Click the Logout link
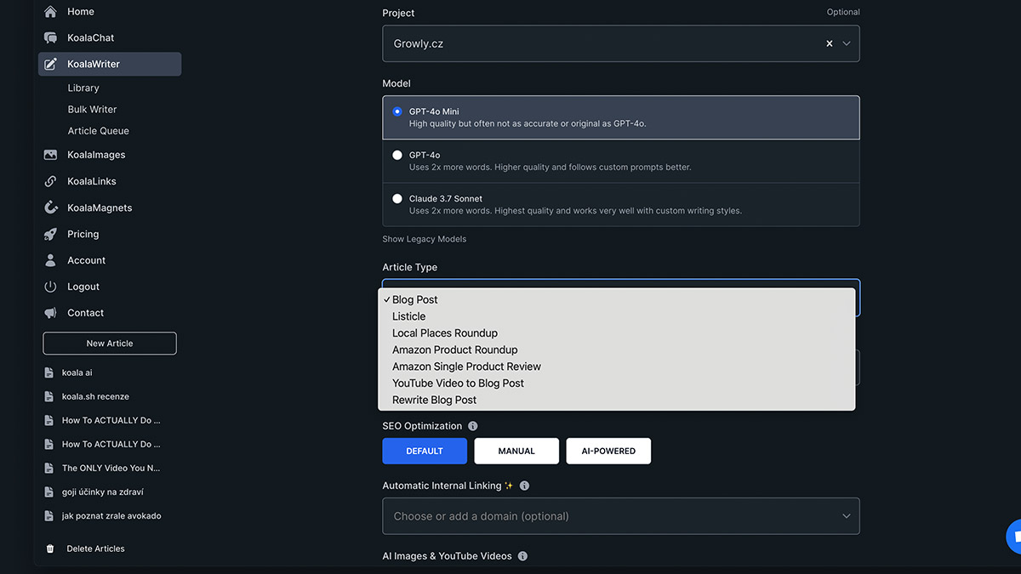The width and height of the screenshot is (1021, 574). pyautogui.click(x=83, y=287)
